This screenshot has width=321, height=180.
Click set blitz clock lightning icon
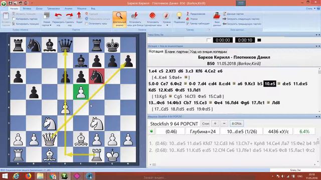(134, 15)
